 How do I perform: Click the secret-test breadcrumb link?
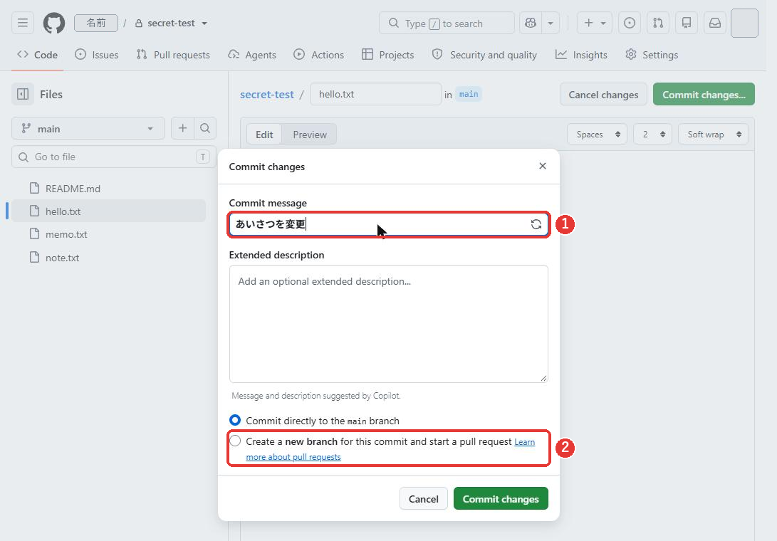coord(266,94)
